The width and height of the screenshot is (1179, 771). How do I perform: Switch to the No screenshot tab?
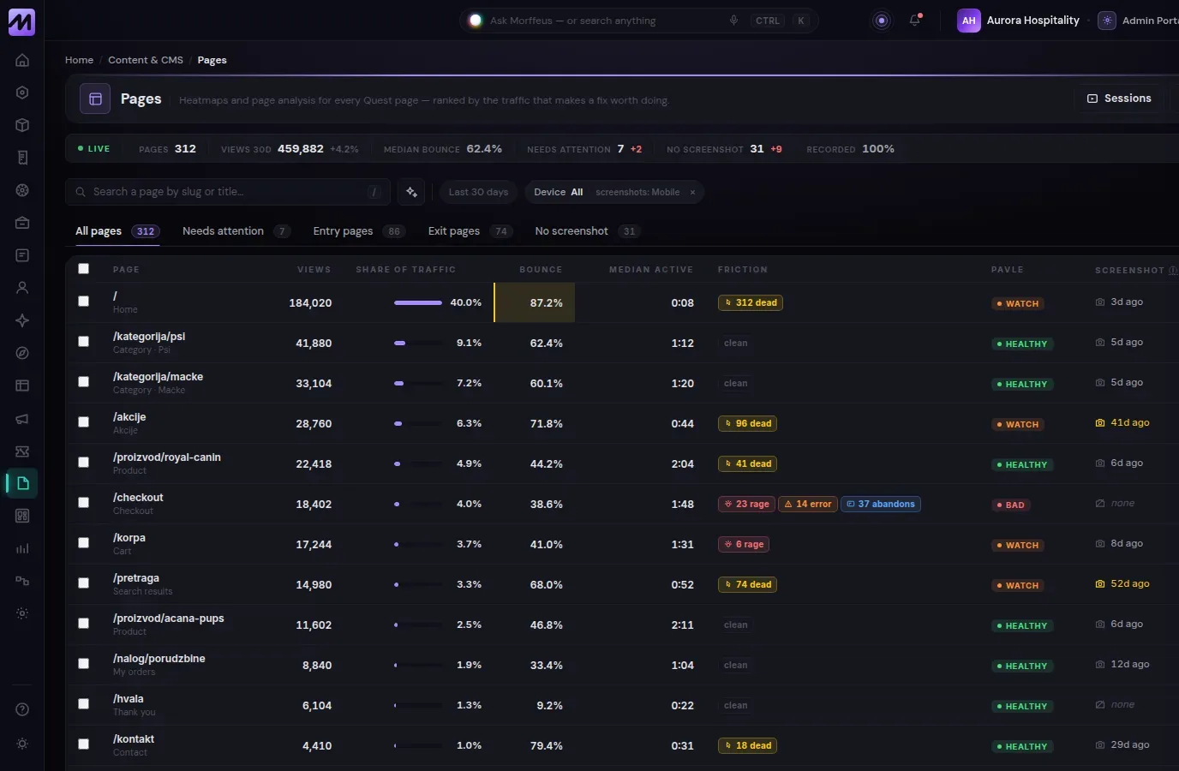pyautogui.click(x=587, y=231)
